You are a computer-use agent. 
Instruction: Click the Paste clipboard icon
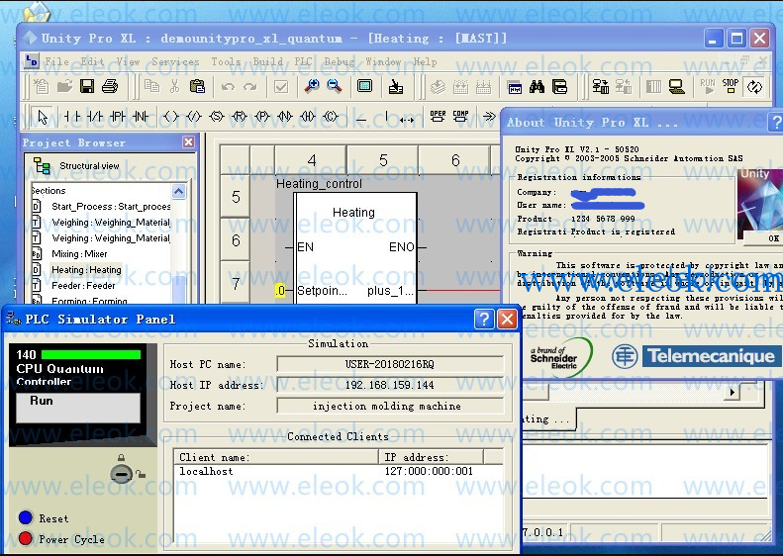(197, 86)
